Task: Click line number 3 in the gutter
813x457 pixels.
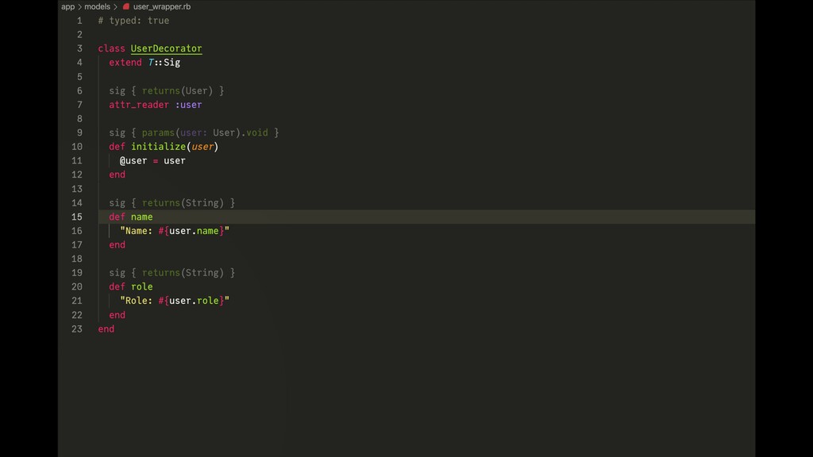Action: (79, 48)
